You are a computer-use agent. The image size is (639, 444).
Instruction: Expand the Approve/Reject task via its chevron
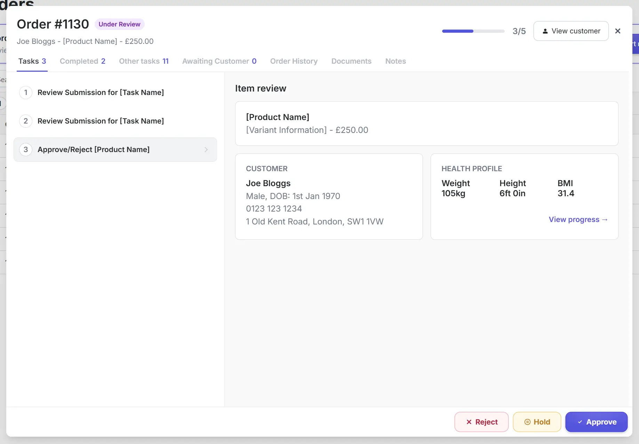click(206, 150)
